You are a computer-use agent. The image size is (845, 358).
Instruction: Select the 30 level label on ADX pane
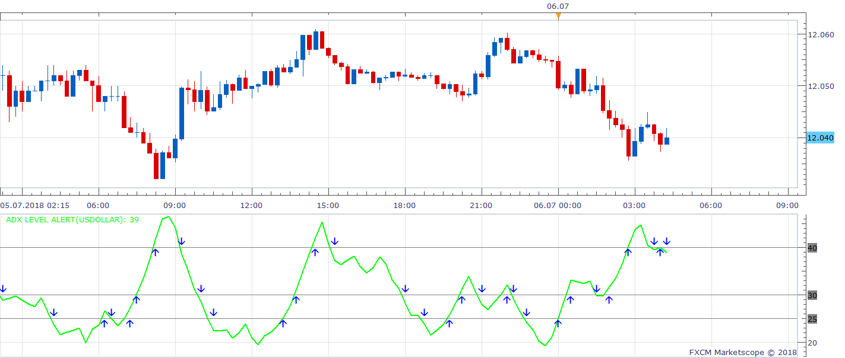pos(812,295)
